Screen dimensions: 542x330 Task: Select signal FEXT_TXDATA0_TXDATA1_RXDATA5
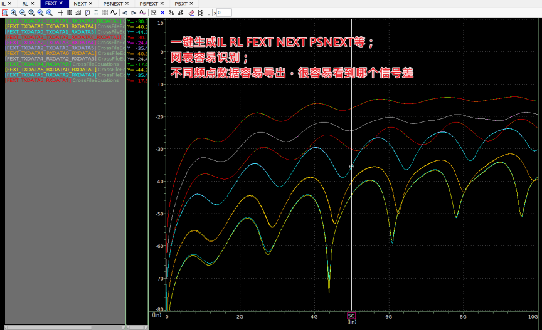(51, 32)
